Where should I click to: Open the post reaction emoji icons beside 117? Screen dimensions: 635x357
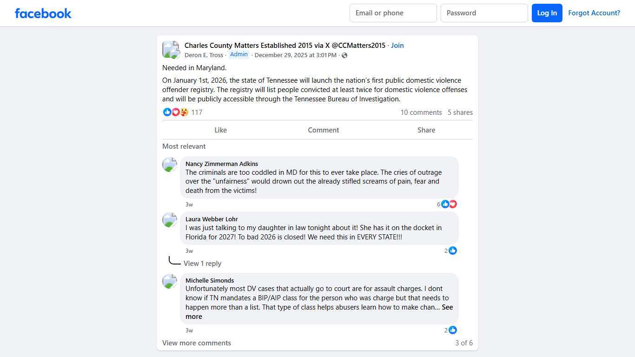click(176, 112)
